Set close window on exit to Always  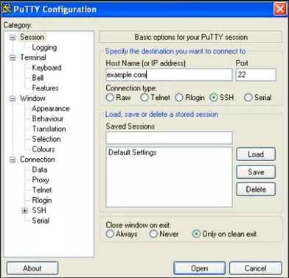[x=110, y=234]
